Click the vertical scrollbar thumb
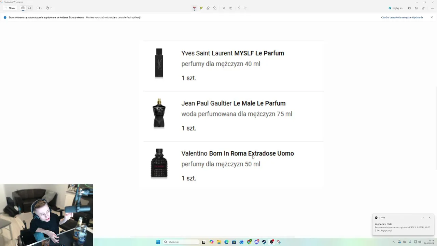 [436, 128]
